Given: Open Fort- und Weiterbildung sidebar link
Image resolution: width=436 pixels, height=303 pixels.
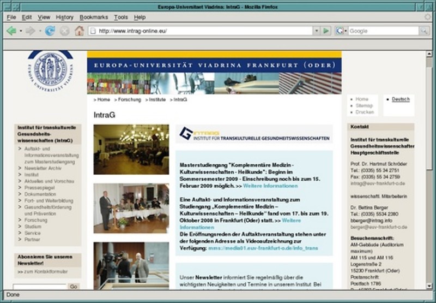Looking at the screenshot, I should click(49, 200).
